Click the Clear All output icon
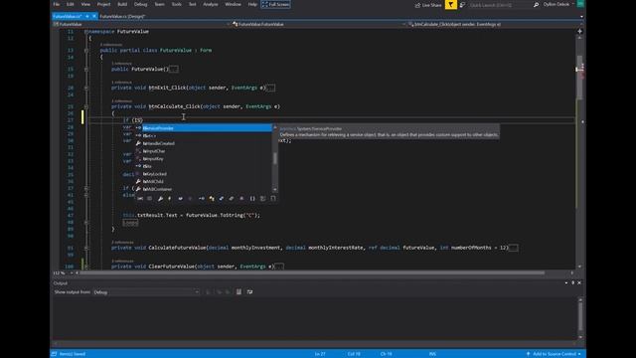The image size is (636, 358). point(238,292)
